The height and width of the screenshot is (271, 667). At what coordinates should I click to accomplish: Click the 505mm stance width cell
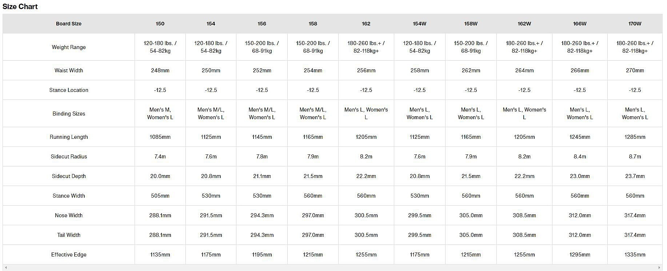coord(160,196)
